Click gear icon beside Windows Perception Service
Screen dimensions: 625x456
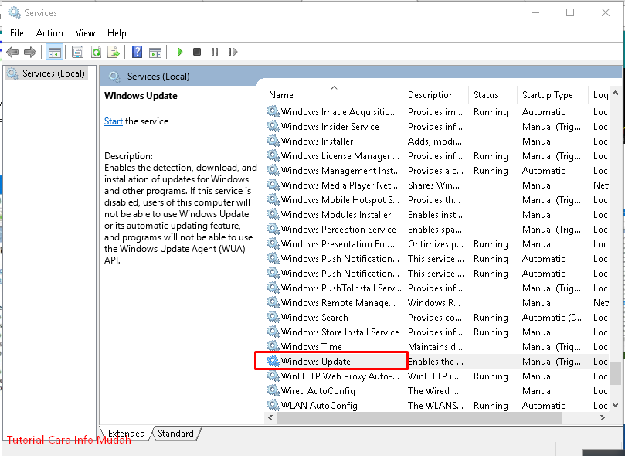(273, 229)
